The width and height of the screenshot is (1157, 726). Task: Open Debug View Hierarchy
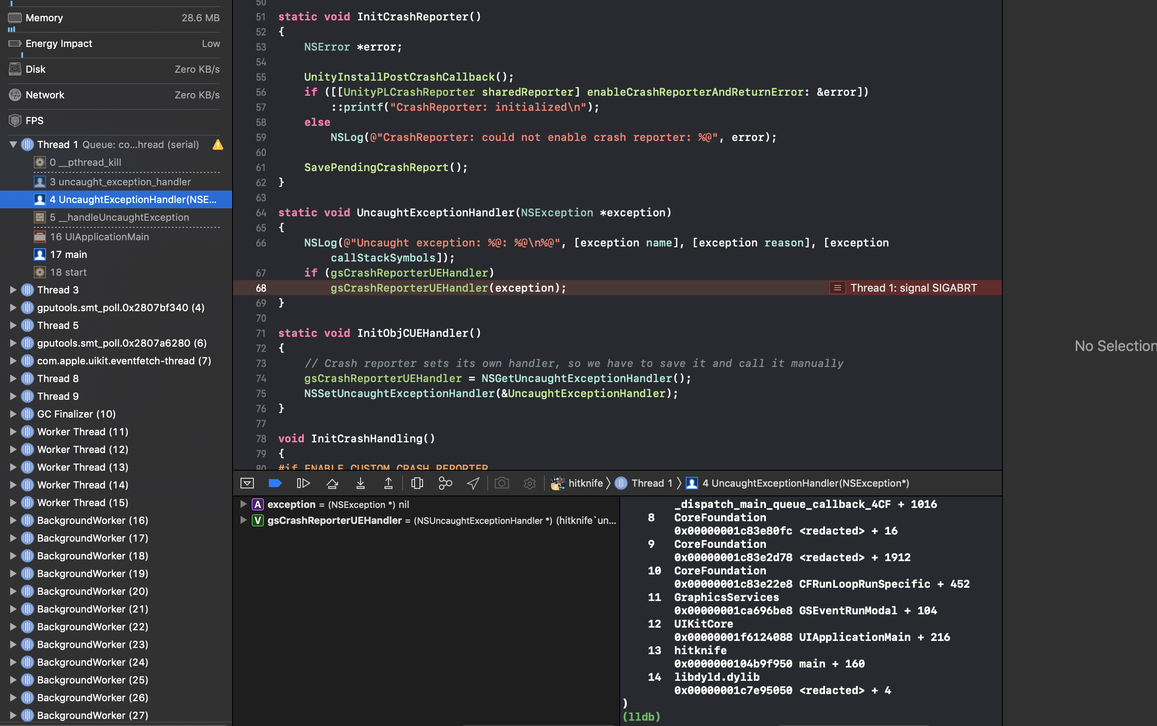pyautogui.click(x=417, y=483)
